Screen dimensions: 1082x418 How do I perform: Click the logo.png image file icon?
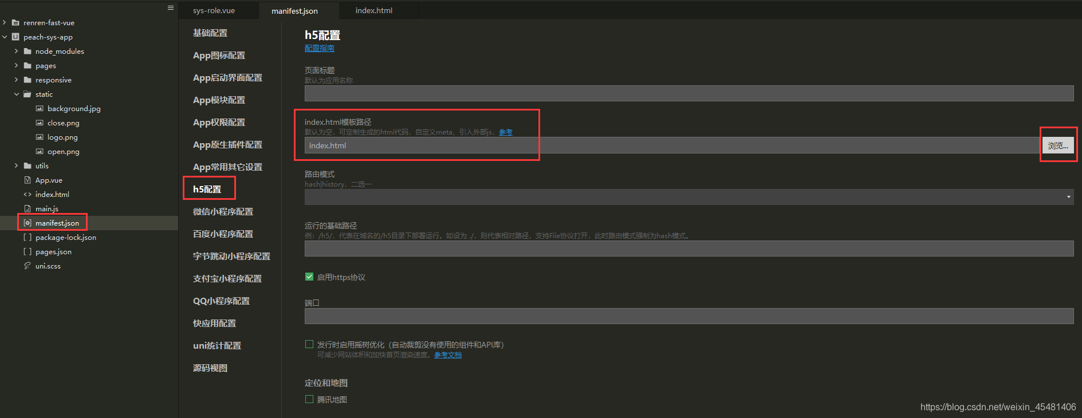point(40,137)
